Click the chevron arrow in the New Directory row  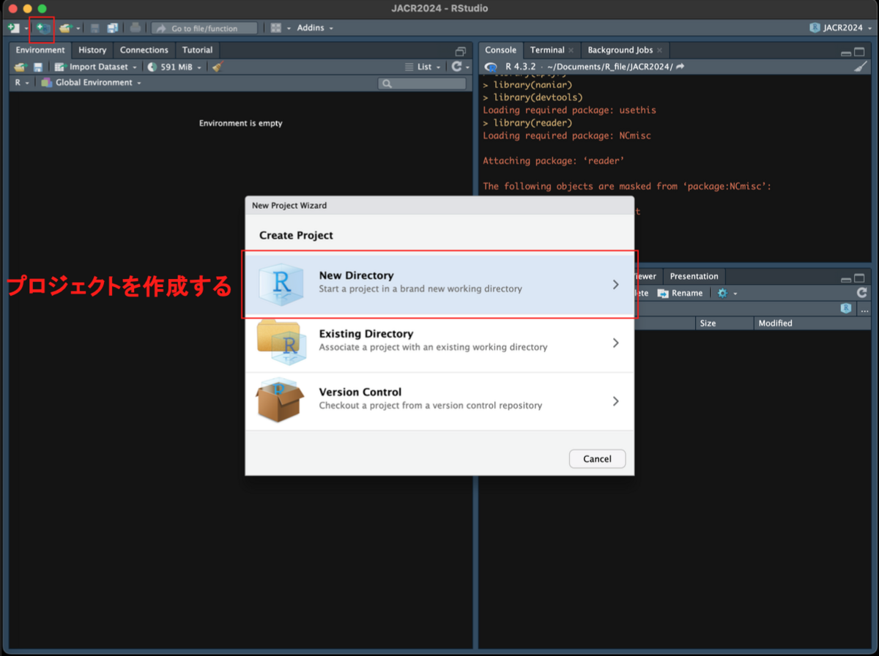click(615, 284)
